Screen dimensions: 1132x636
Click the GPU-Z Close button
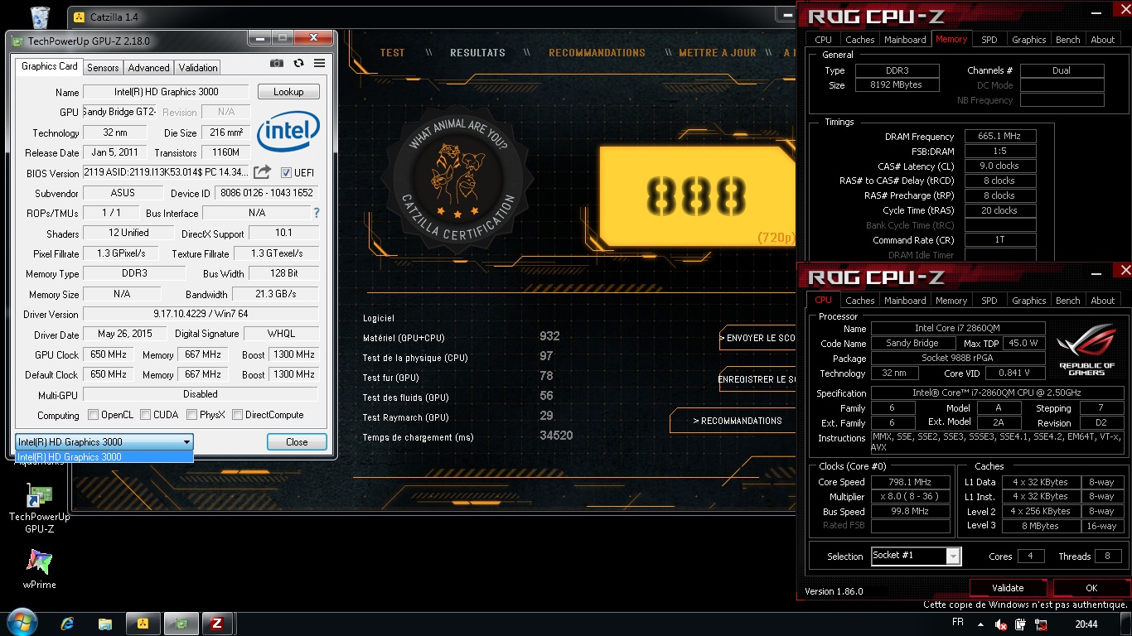coord(297,441)
